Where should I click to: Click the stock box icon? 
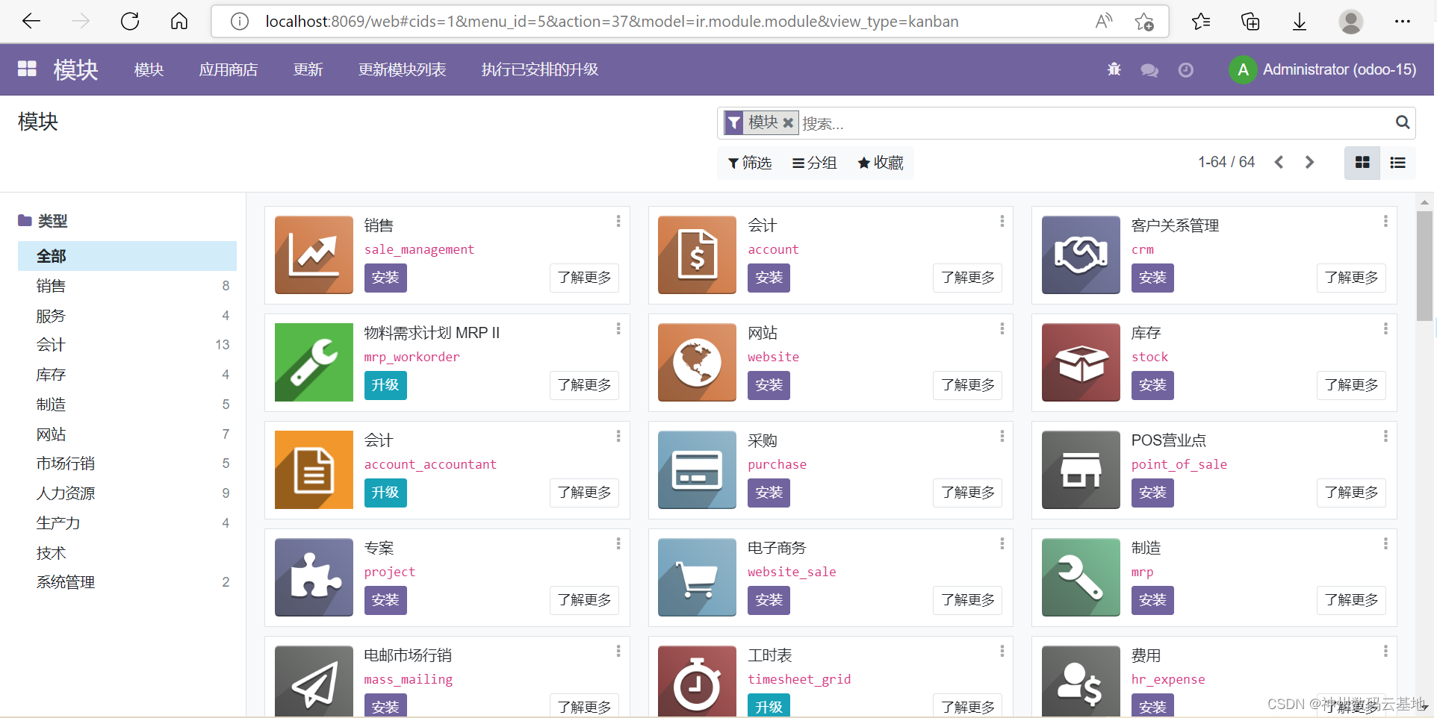click(1081, 362)
